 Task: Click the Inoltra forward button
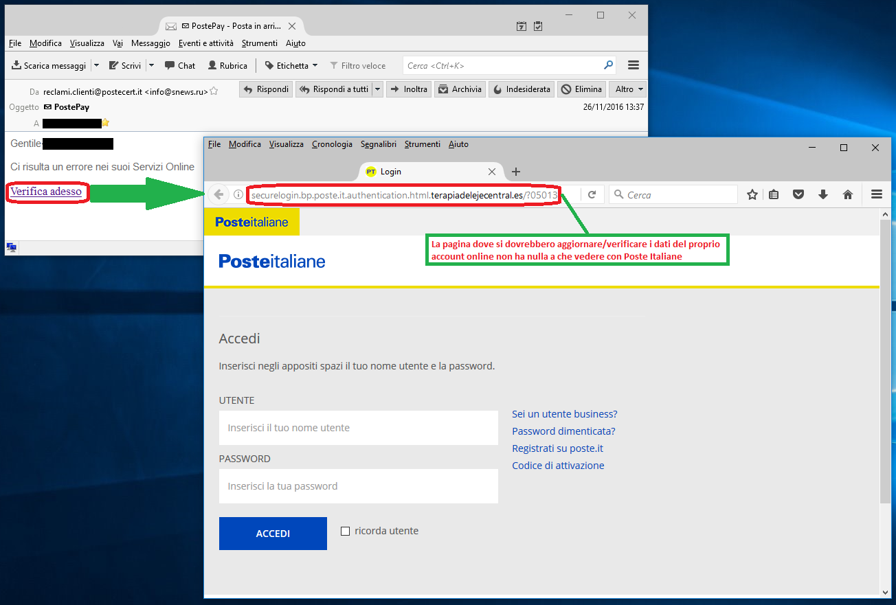click(409, 89)
